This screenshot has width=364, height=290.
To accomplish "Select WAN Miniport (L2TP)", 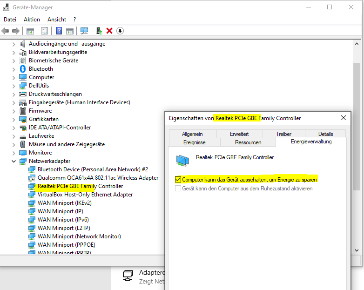I will [x=64, y=228].
